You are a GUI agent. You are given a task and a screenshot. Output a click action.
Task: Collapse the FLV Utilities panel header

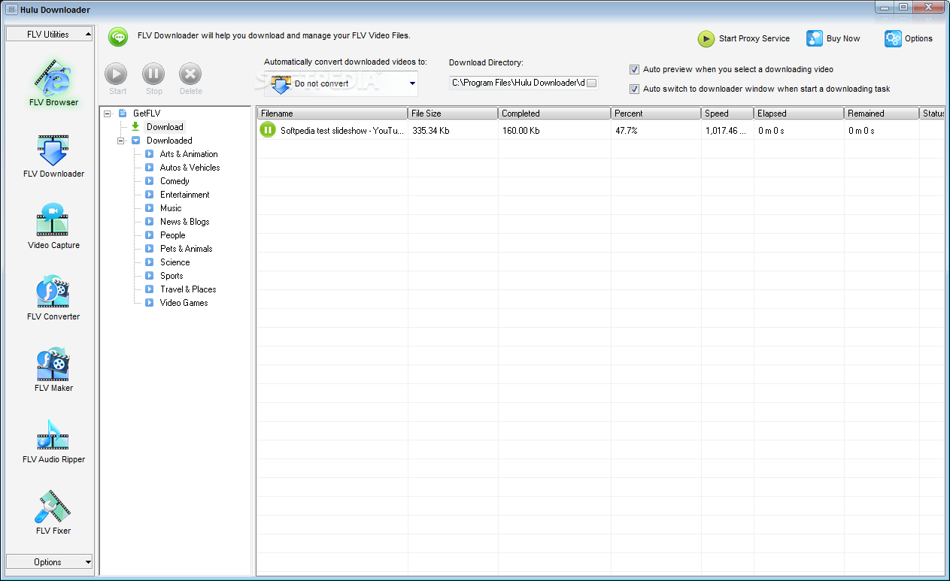49,34
